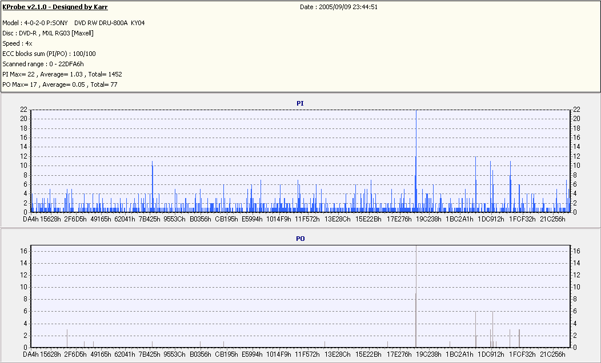This screenshot has height=363, width=601.
Task: Click the PO Max= 17 statistics line
Action: (60, 84)
